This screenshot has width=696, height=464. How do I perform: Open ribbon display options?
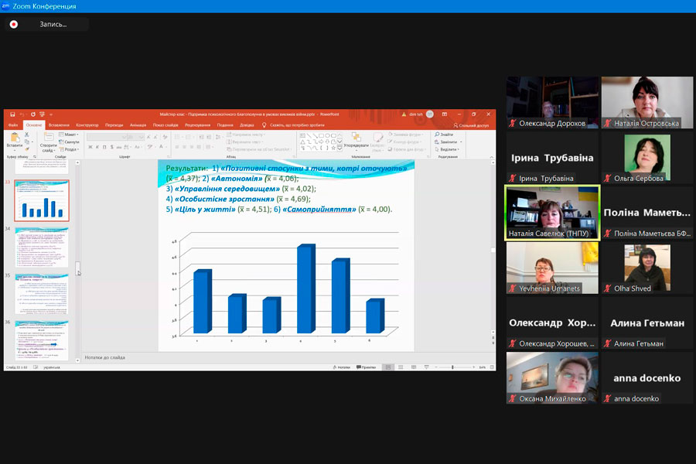point(444,114)
